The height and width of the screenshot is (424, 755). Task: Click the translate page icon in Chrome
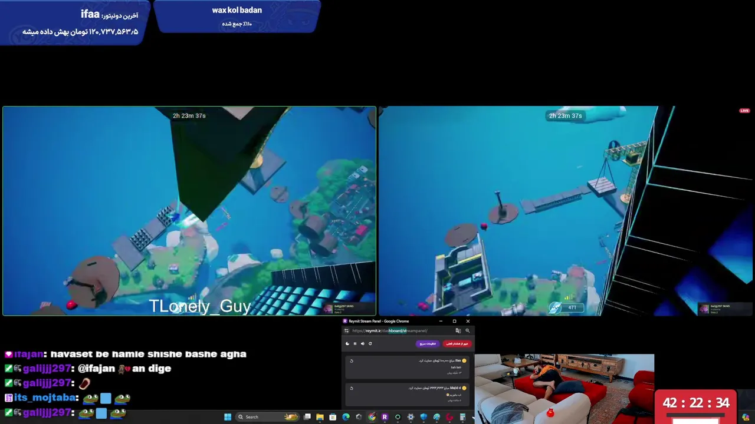click(x=458, y=330)
